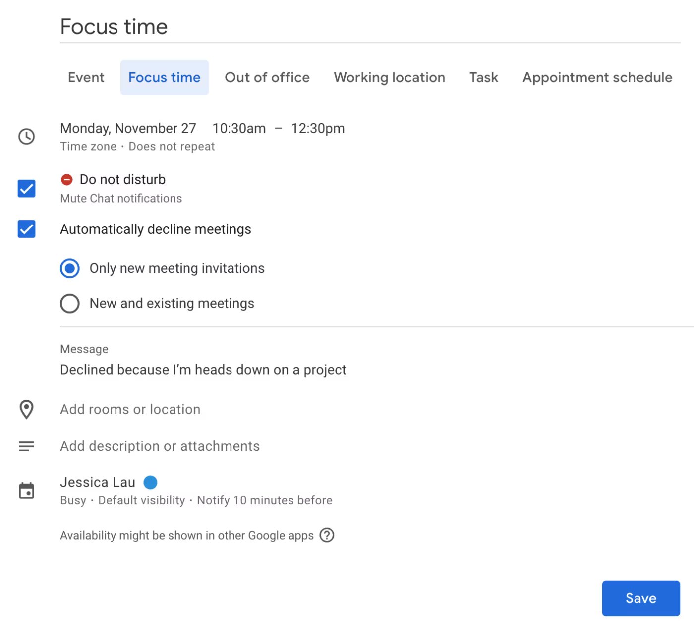Switch to the Working location tab
The image size is (694, 622).
pyautogui.click(x=390, y=78)
